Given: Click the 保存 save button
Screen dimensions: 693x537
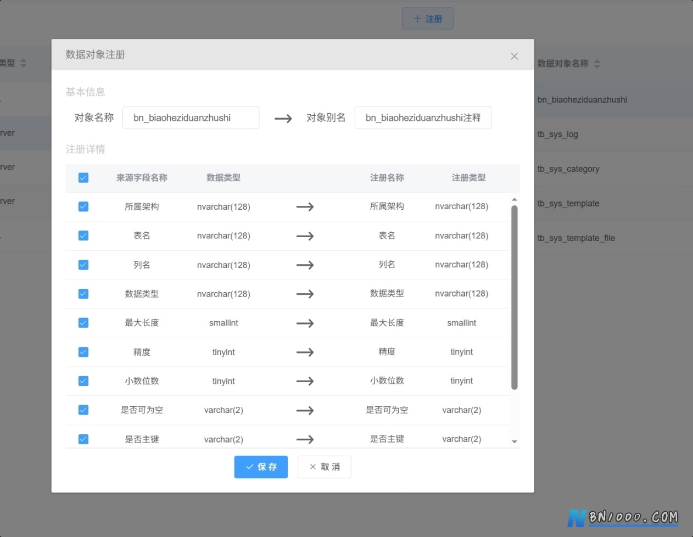Looking at the screenshot, I should click(261, 467).
